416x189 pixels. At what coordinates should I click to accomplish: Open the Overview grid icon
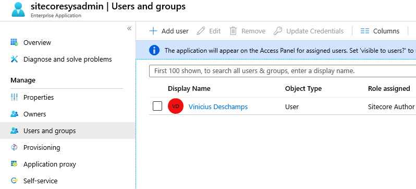point(14,42)
